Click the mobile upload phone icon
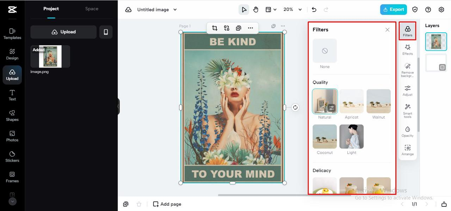The width and height of the screenshot is (451, 211). point(106,32)
